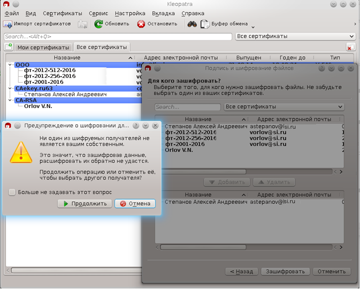This screenshot has width=360, height=289.
Task: Open the dropdown arrow after Буфер обмена
Action: 253,27
